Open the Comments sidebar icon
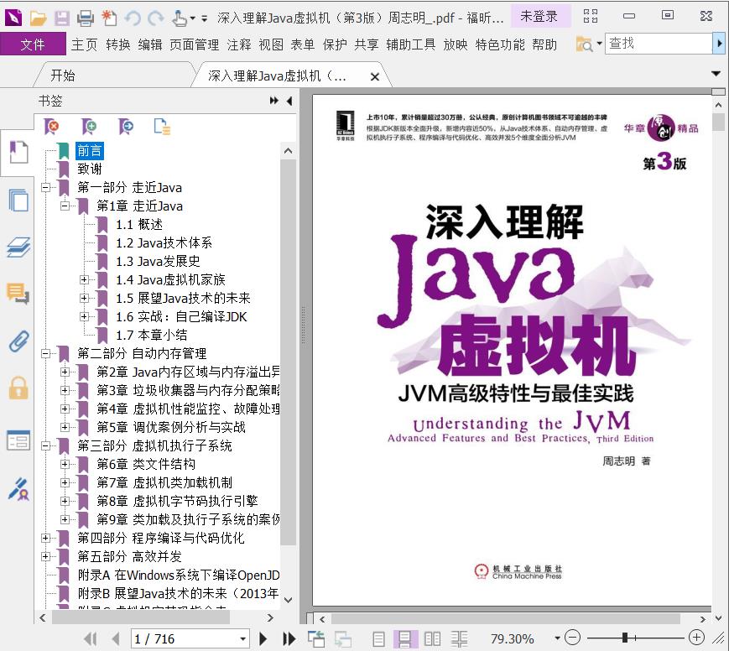Screen dimensions: 729x651 click(x=18, y=294)
